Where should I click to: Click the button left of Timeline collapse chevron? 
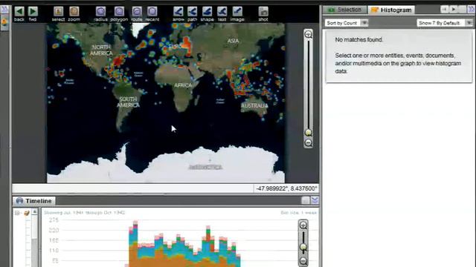point(306,200)
